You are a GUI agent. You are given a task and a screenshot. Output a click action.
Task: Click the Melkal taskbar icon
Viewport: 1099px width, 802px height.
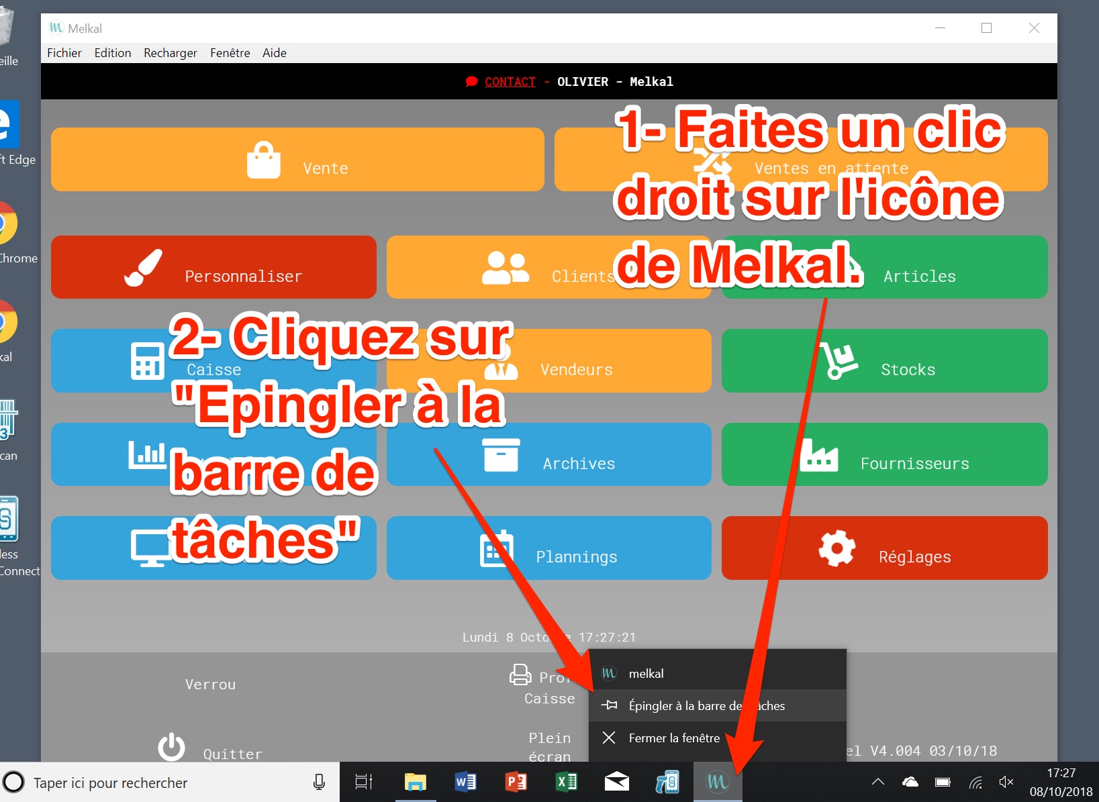(718, 782)
